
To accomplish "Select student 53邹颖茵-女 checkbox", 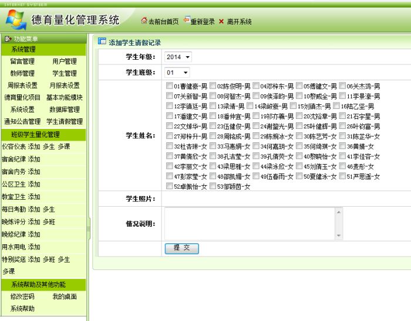I will [213, 186].
